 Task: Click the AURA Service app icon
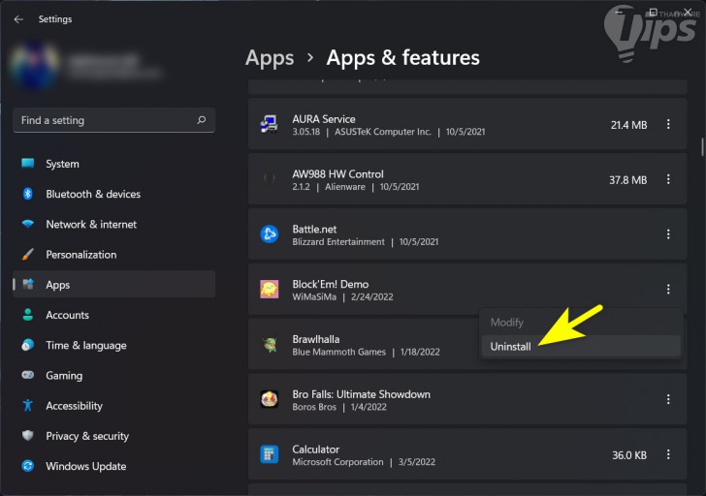tap(270, 125)
